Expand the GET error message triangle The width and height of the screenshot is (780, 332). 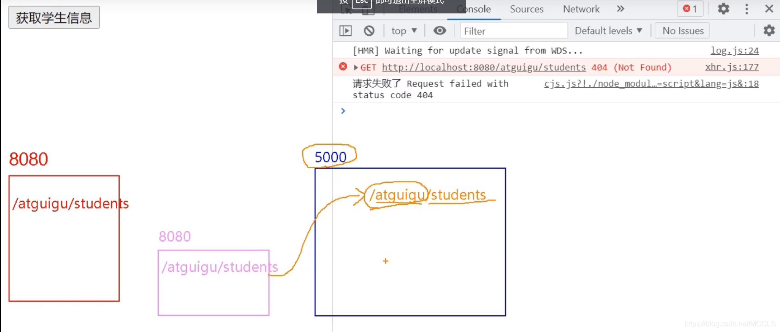(356, 67)
